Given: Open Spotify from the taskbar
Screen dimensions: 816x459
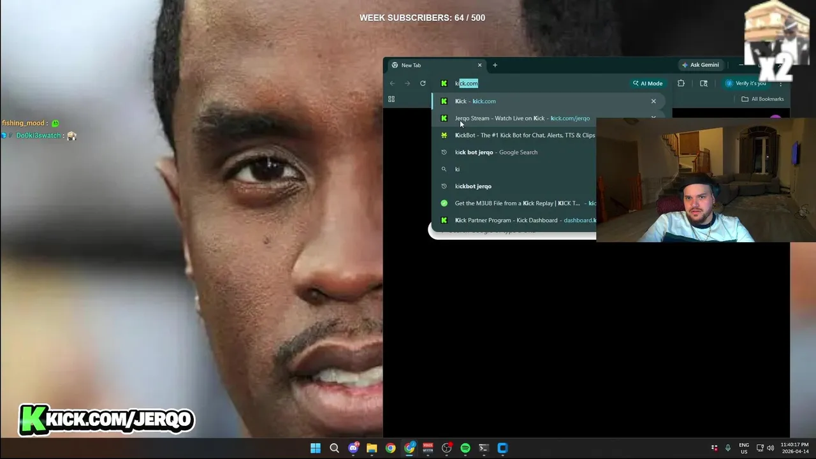Looking at the screenshot, I should [465, 448].
